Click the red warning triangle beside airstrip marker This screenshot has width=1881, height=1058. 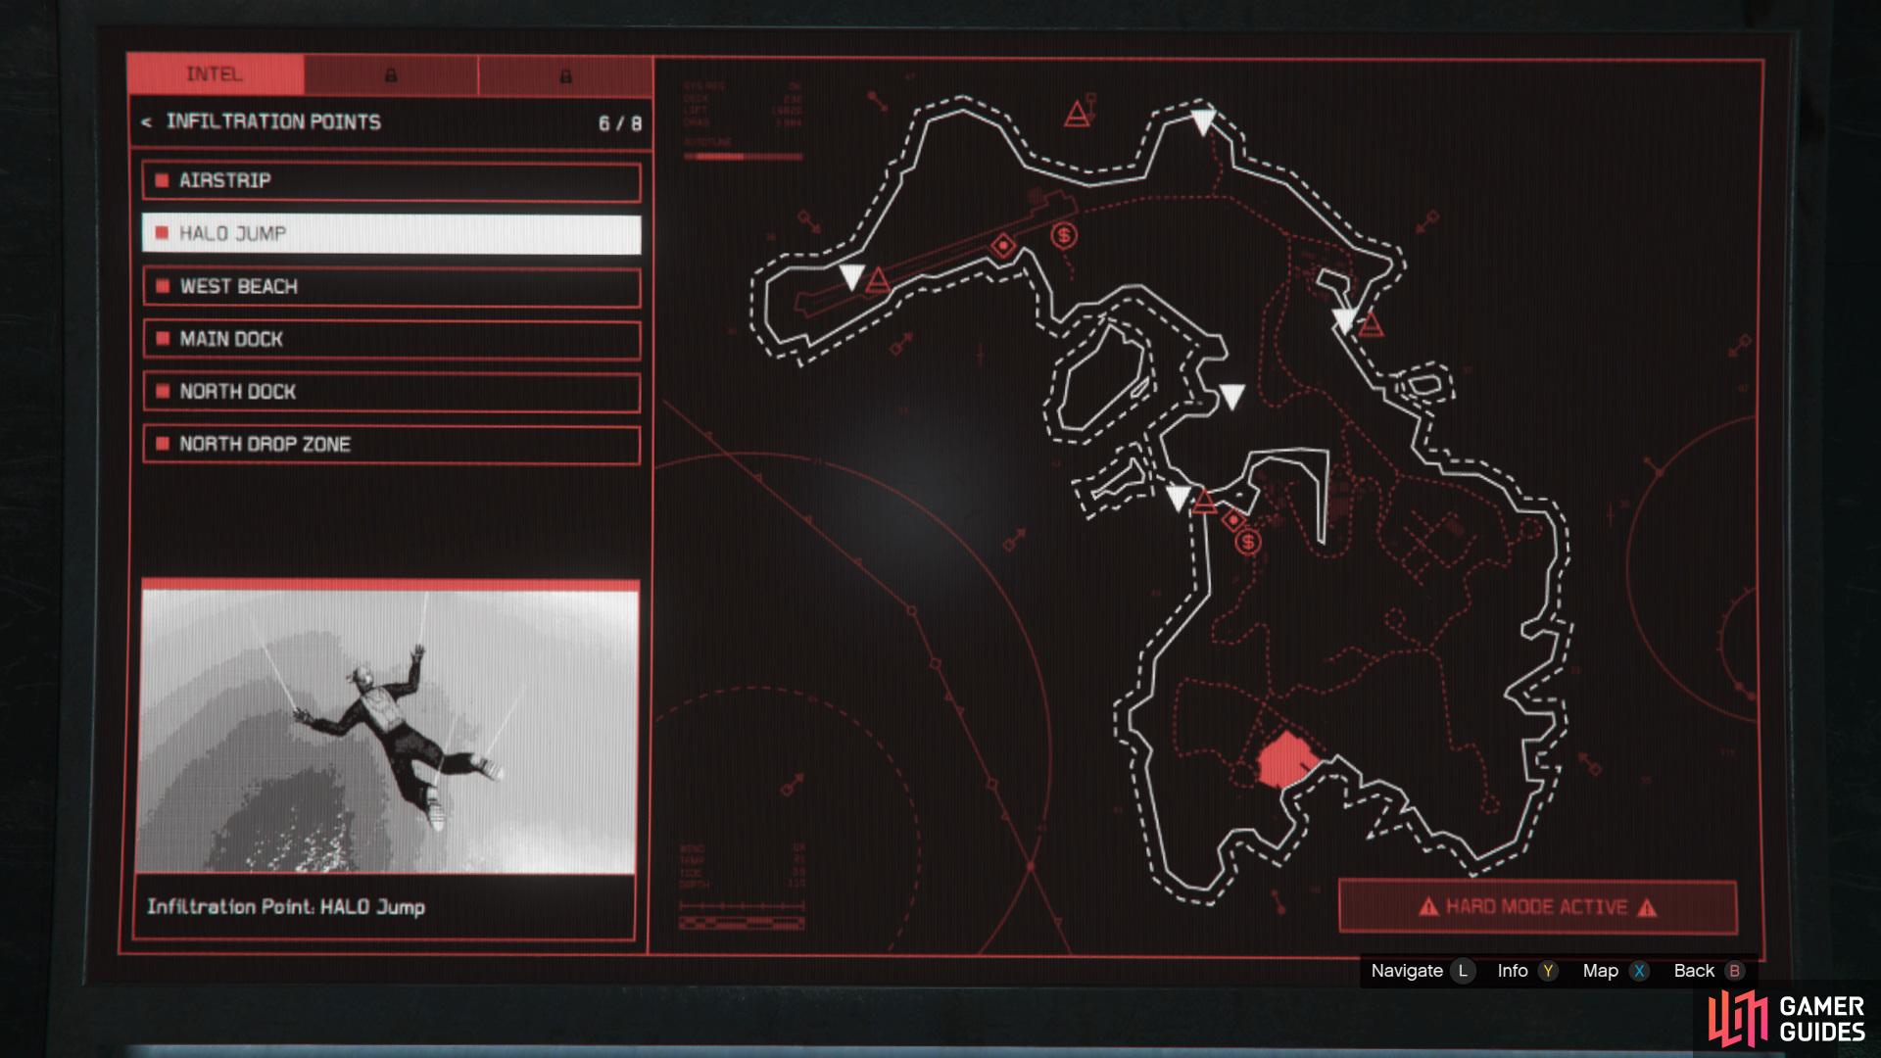click(878, 281)
